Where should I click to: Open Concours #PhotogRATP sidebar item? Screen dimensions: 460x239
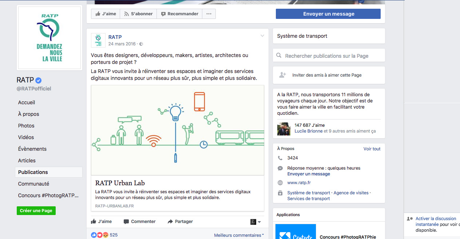coord(48,195)
